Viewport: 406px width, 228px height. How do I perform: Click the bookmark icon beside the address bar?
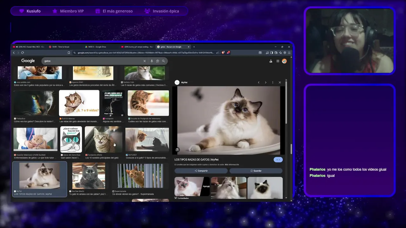coord(69,53)
